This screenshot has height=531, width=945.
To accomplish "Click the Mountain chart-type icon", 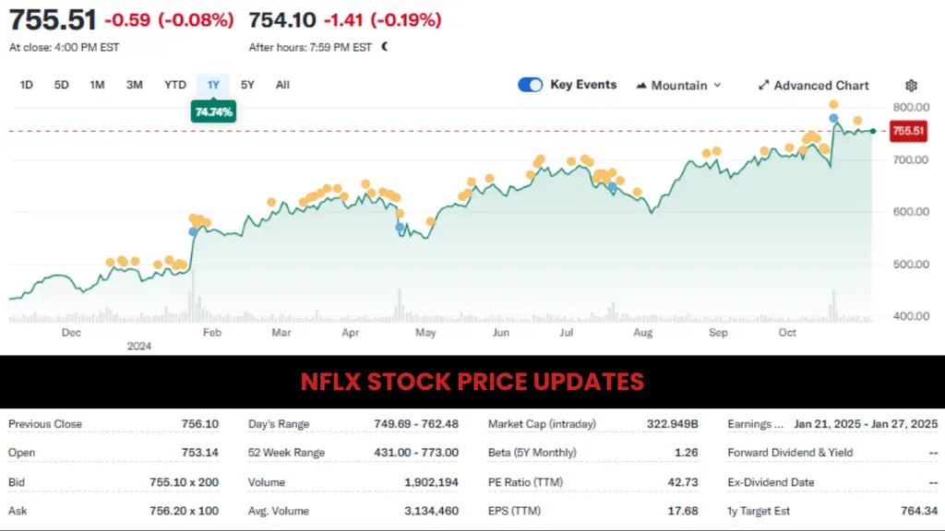I will 640,85.
